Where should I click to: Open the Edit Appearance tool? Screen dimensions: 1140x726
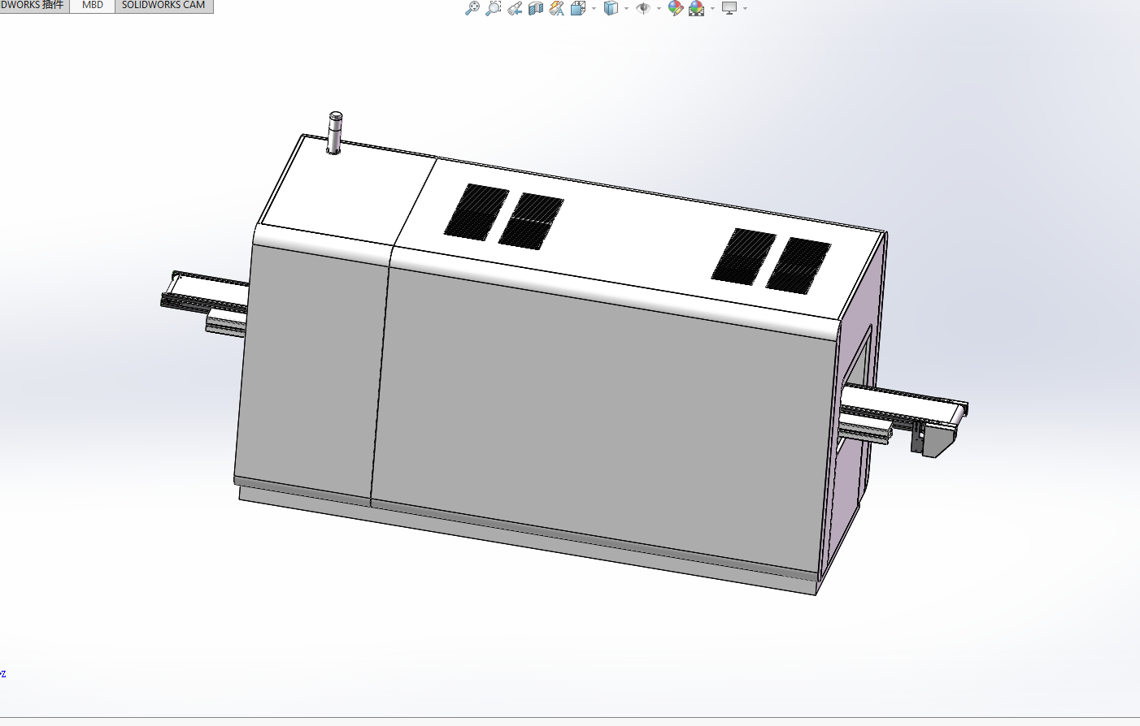pyautogui.click(x=675, y=8)
